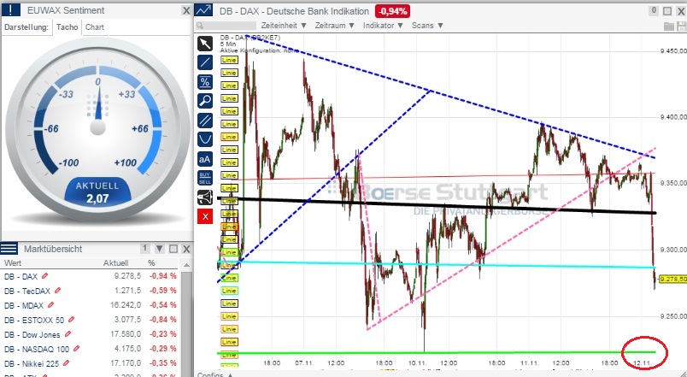This screenshot has height=377, width=687.
Task: Click the yellow 9.278,50 price label
Action: (672, 279)
